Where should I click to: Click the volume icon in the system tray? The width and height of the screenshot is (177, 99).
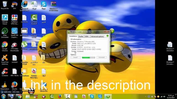pyautogui.click(x=165, y=97)
